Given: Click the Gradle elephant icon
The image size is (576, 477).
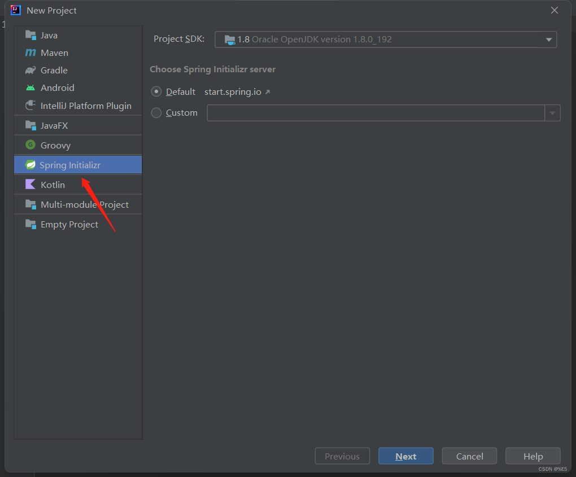Looking at the screenshot, I should click(30, 70).
